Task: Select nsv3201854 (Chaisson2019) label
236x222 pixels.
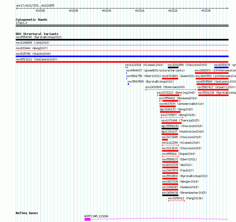Action: pos(187,65)
